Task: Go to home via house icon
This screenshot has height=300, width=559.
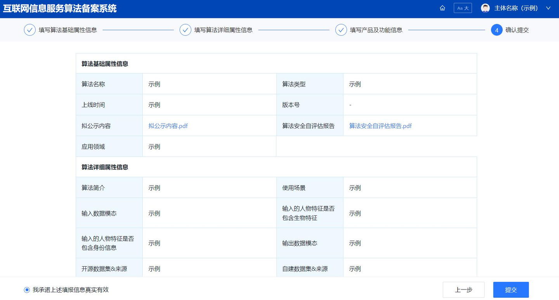Action: pos(442,8)
